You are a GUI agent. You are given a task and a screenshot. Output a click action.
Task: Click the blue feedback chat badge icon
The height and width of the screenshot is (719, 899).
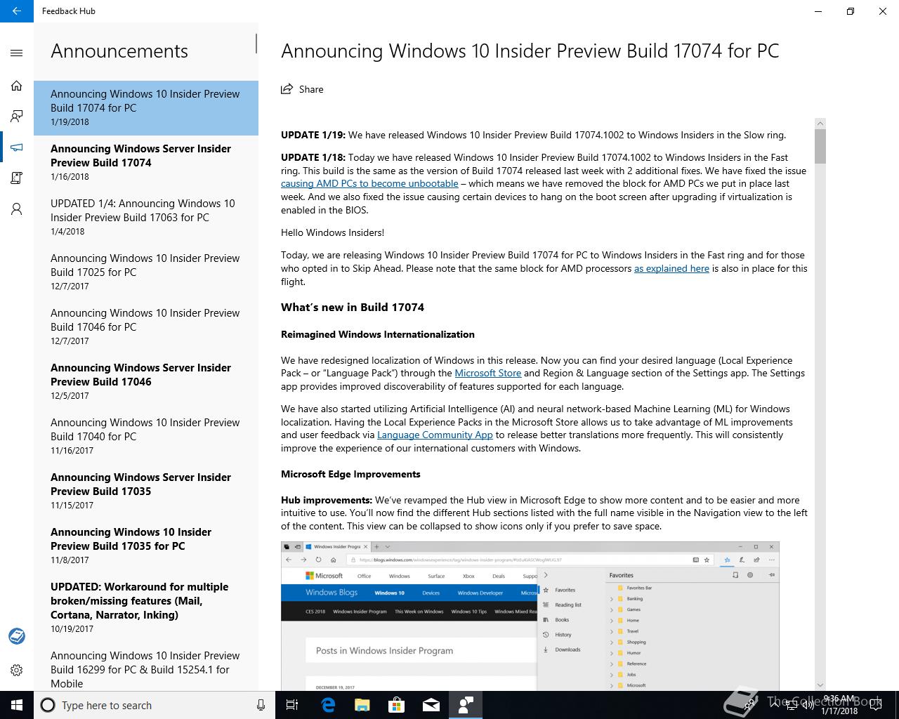17,636
